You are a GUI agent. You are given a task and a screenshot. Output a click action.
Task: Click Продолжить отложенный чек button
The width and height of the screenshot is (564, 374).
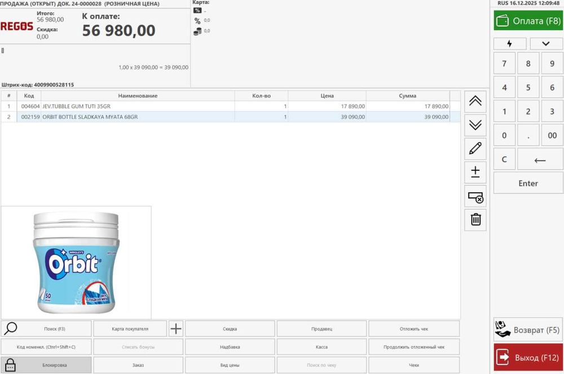point(414,347)
